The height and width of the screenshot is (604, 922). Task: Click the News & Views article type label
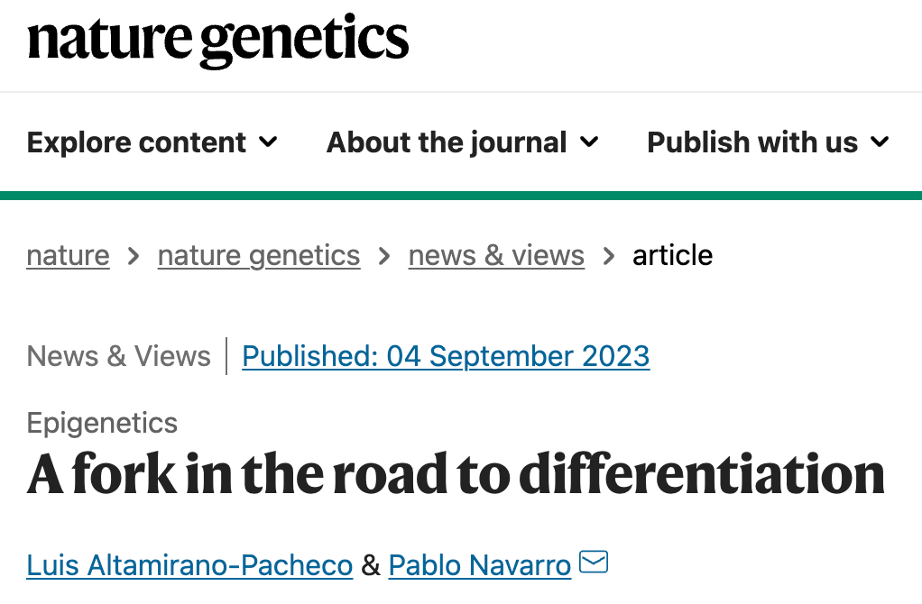click(x=118, y=356)
